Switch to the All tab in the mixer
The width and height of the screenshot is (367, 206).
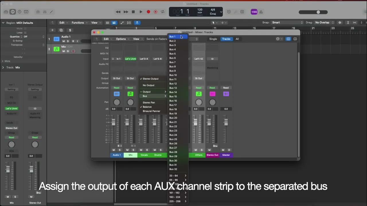237,39
